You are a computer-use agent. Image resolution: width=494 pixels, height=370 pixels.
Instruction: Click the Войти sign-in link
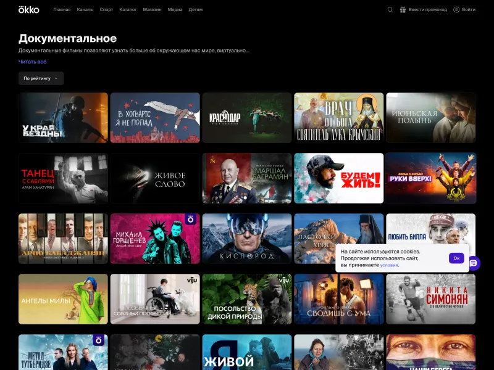[469, 10]
